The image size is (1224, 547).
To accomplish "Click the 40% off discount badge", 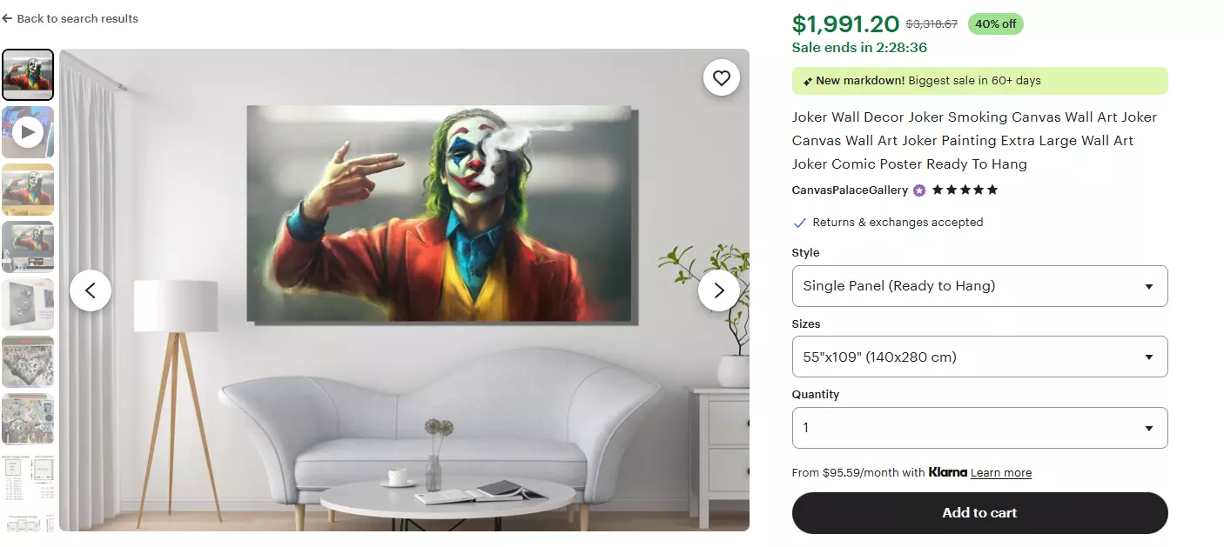I will [995, 24].
